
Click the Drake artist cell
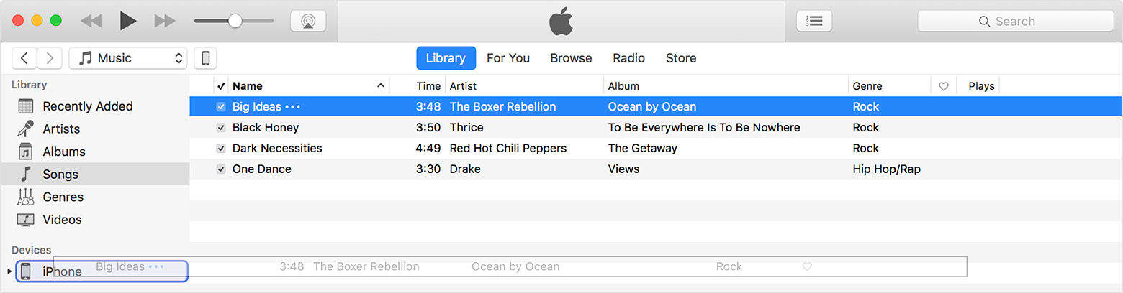pos(465,169)
